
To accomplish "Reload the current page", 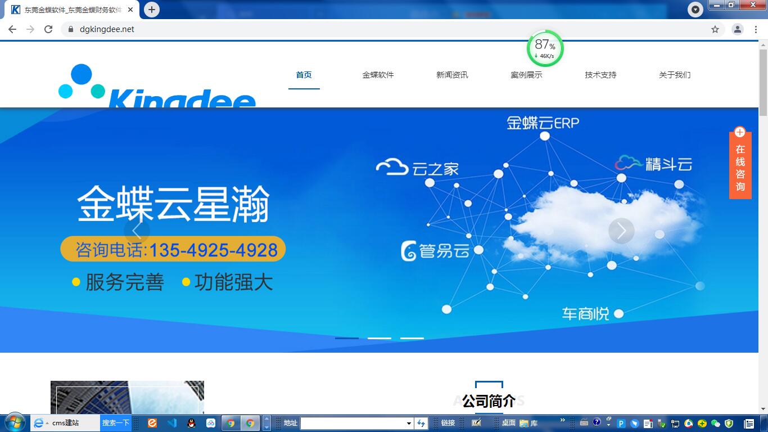I will pos(48,29).
